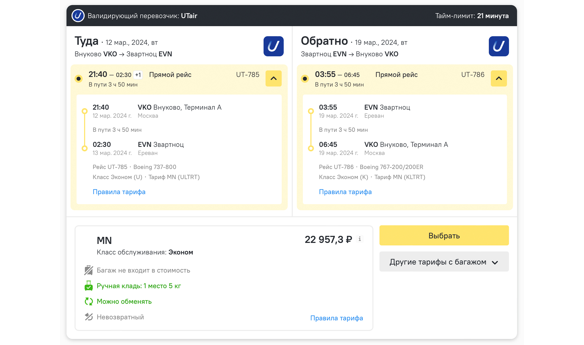Screen dimensions: 584x345
Task: Click the UTair logo on outbound flight
Action: tap(273, 46)
